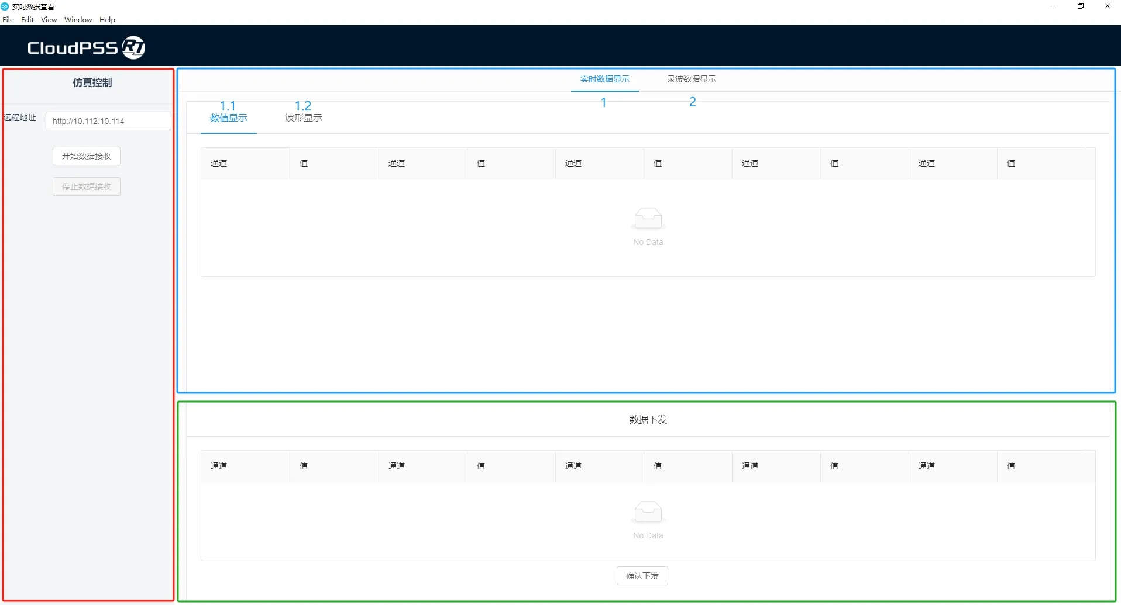
Task: Click the 停止数据接收 button
Action: 87,186
